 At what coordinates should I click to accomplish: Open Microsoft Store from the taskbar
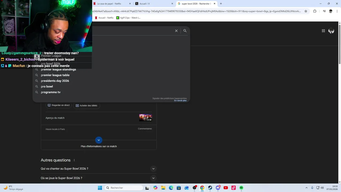179,188
